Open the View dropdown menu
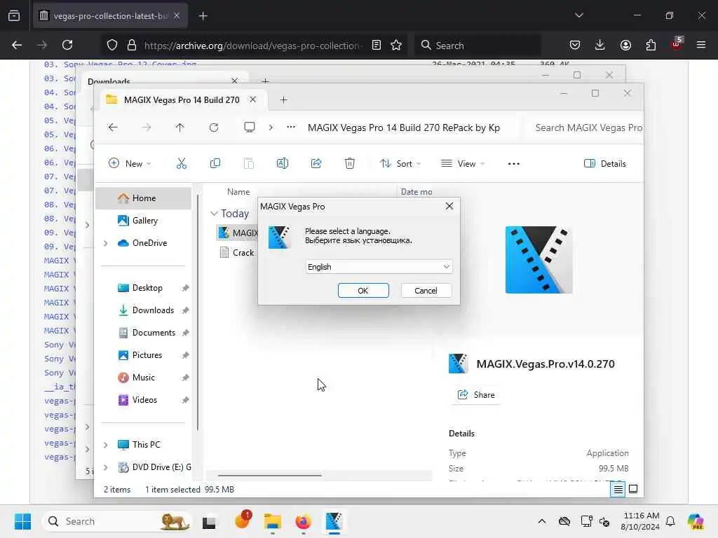Image resolution: width=718 pixels, height=538 pixels. tap(463, 163)
